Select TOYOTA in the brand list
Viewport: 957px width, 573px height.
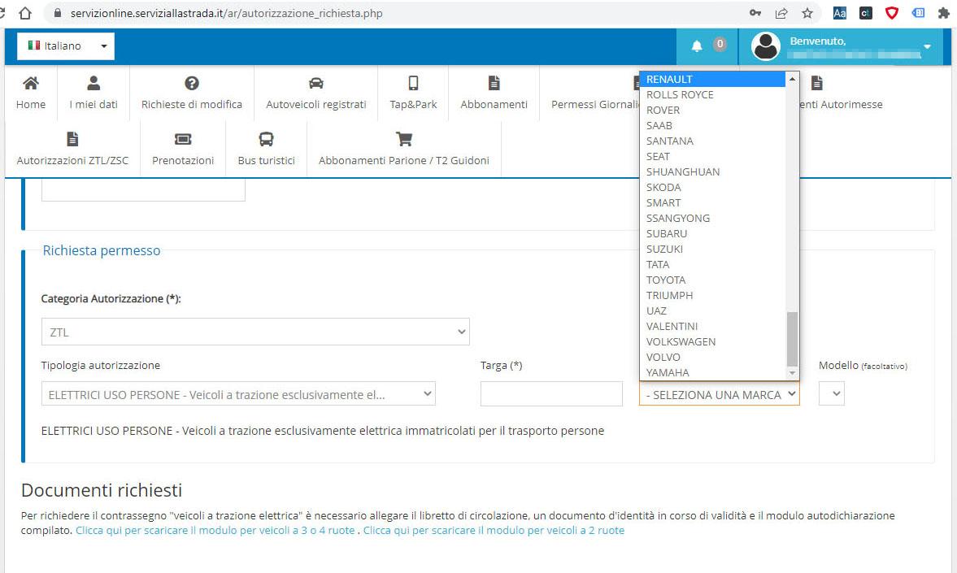click(713, 280)
